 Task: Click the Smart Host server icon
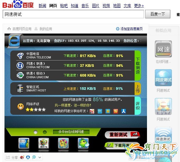click(20, 89)
